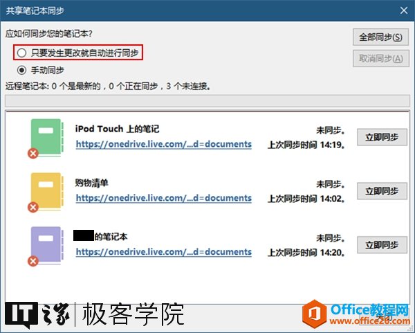Screen dimensions: 415x333
Task: Click the orange Office logo icon
Action: click(x=315, y=314)
